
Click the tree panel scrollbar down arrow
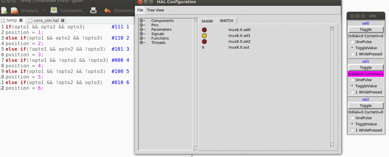click(196, 149)
